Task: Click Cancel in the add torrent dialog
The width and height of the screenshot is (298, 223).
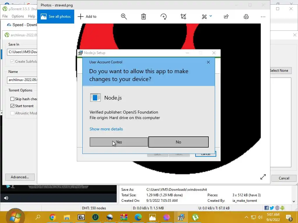Action: pyautogui.click(x=284, y=178)
